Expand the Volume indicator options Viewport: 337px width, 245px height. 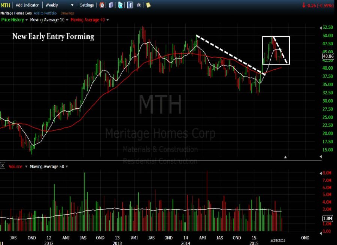pyautogui.click(x=26, y=166)
